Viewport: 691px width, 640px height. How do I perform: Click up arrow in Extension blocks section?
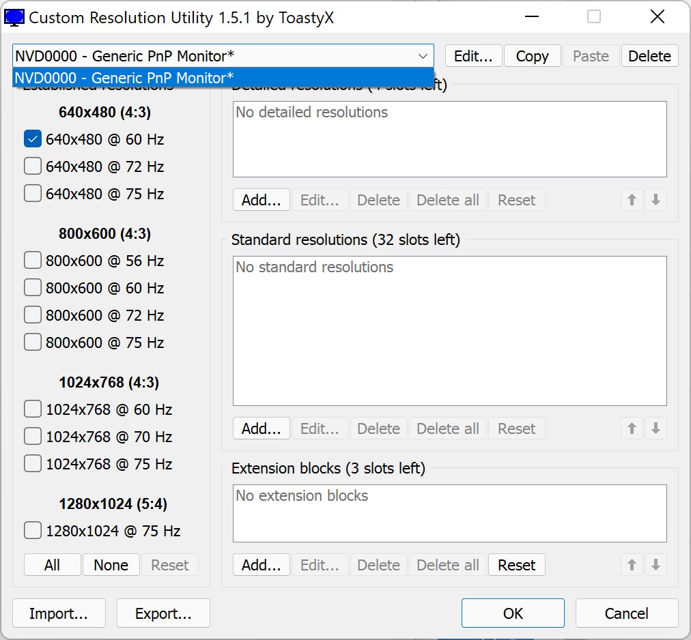point(632,565)
